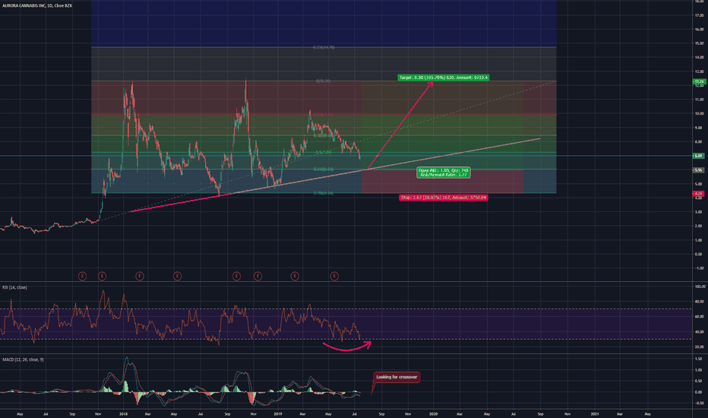
Task: Click the red 4.29 price axis tag
Action: click(699, 194)
